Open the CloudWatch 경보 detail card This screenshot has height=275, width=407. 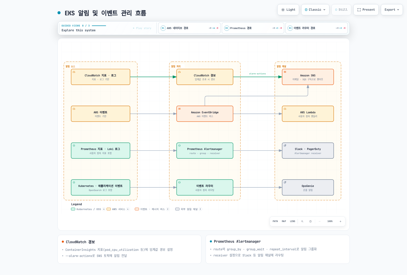tap(129, 249)
